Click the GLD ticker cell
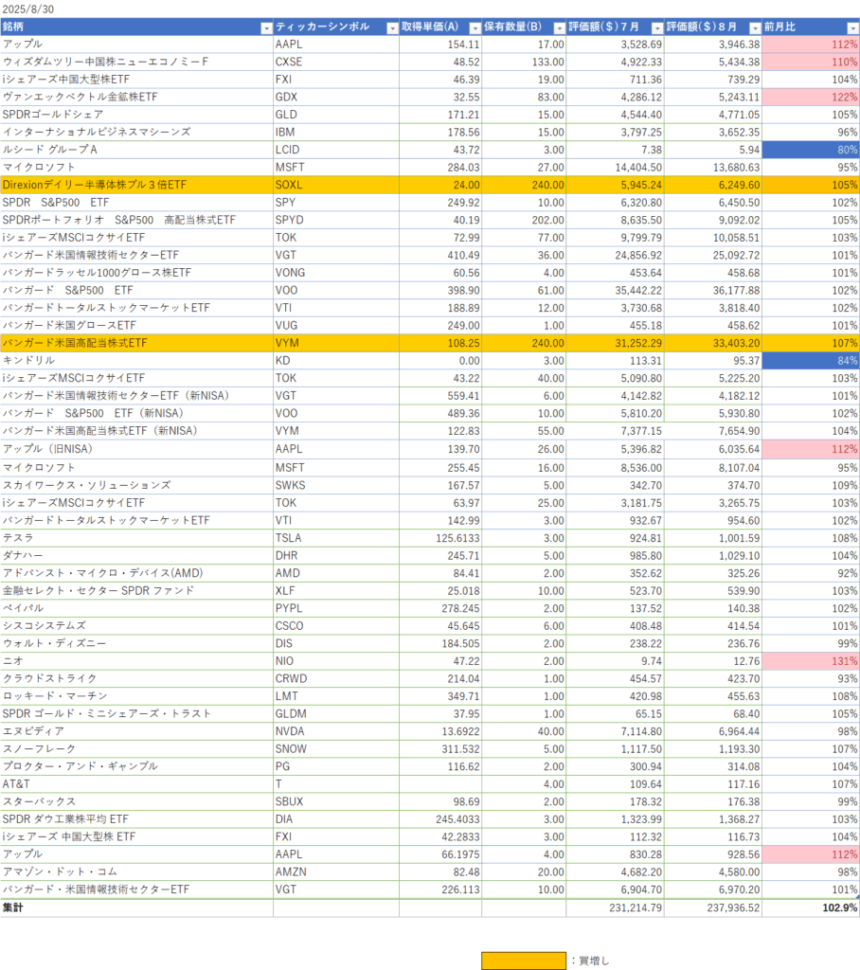The height and width of the screenshot is (970, 860). [x=336, y=115]
